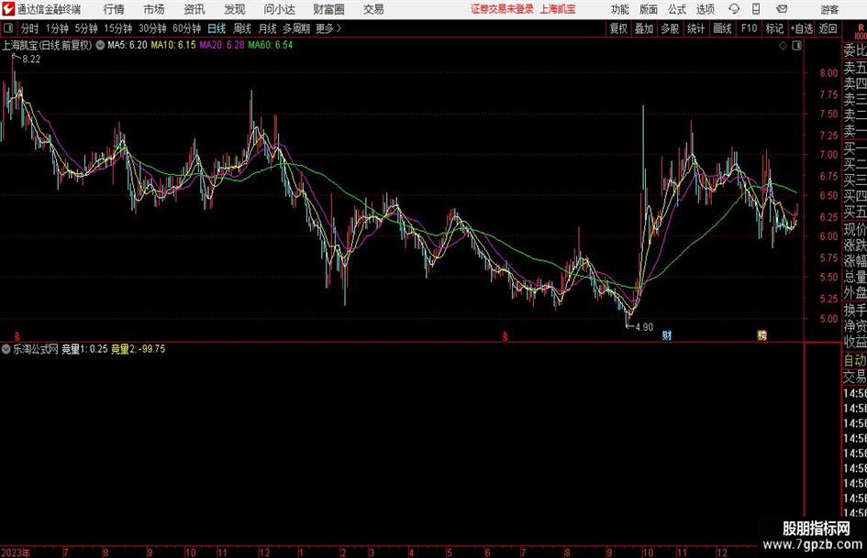Viewport: 867px width, 558px height.
Task: Open the 选项 menu
Action: point(705,9)
